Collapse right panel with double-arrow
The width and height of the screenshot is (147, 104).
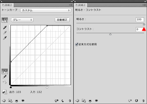point(145,2)
